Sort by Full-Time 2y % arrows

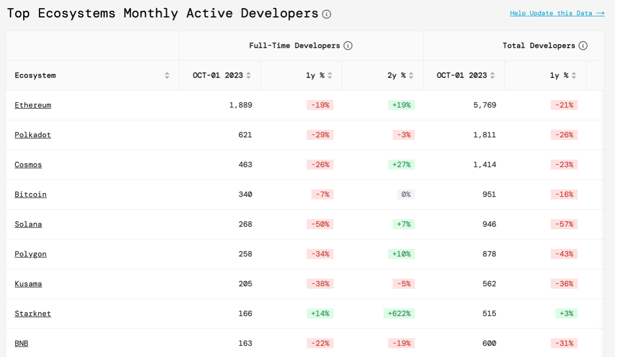[411, 75]
